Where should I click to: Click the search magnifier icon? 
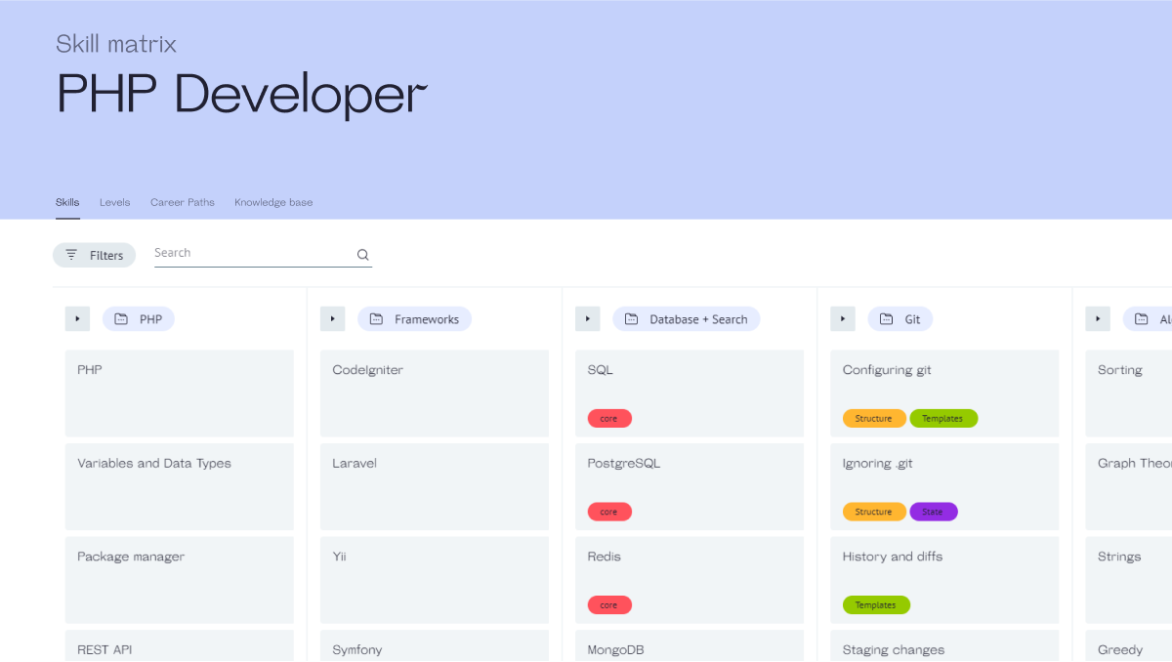pos(362,255)
